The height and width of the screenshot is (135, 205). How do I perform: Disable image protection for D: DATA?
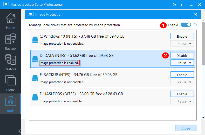coord(182,56)
